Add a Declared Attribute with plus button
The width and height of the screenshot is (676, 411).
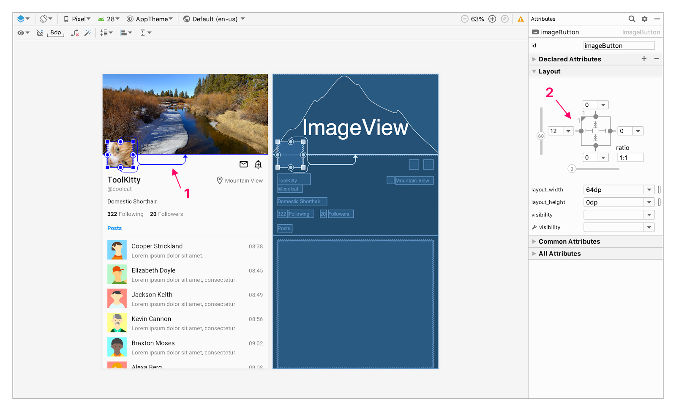[x=644, y=59]
